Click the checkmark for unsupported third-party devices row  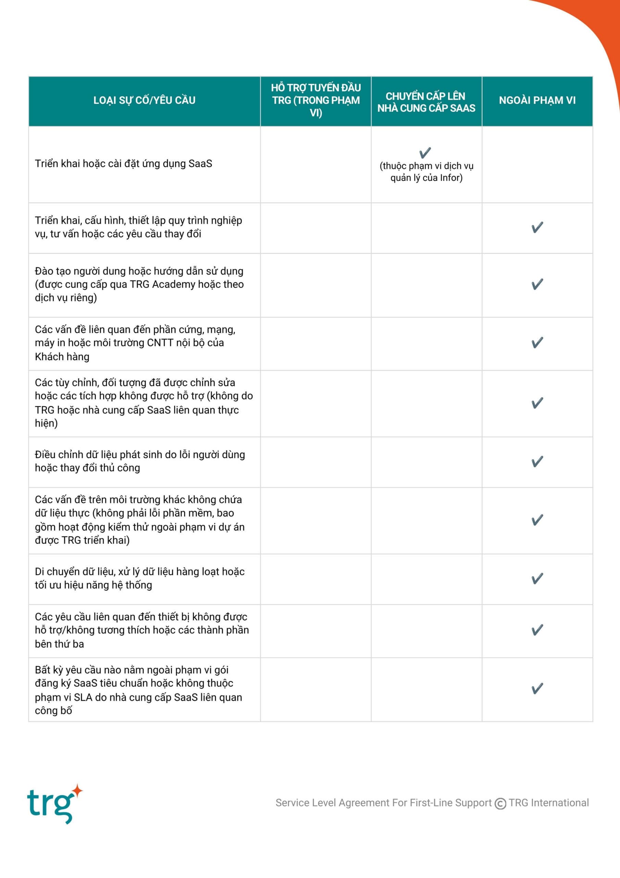(537, 629)
